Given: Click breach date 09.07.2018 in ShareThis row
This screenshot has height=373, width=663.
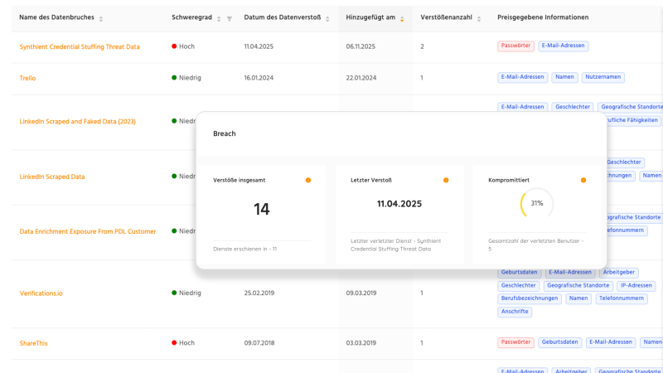Looking at the screenshot, I should (259, 343).
